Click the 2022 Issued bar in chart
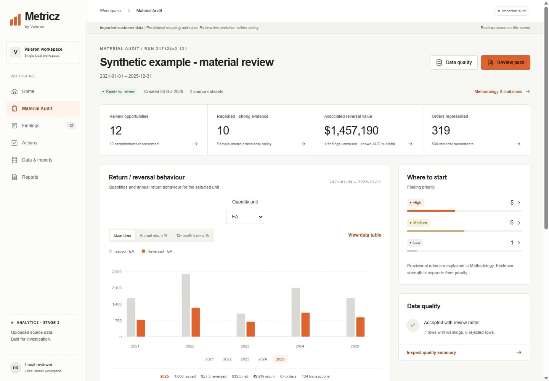 click(186, 305)
